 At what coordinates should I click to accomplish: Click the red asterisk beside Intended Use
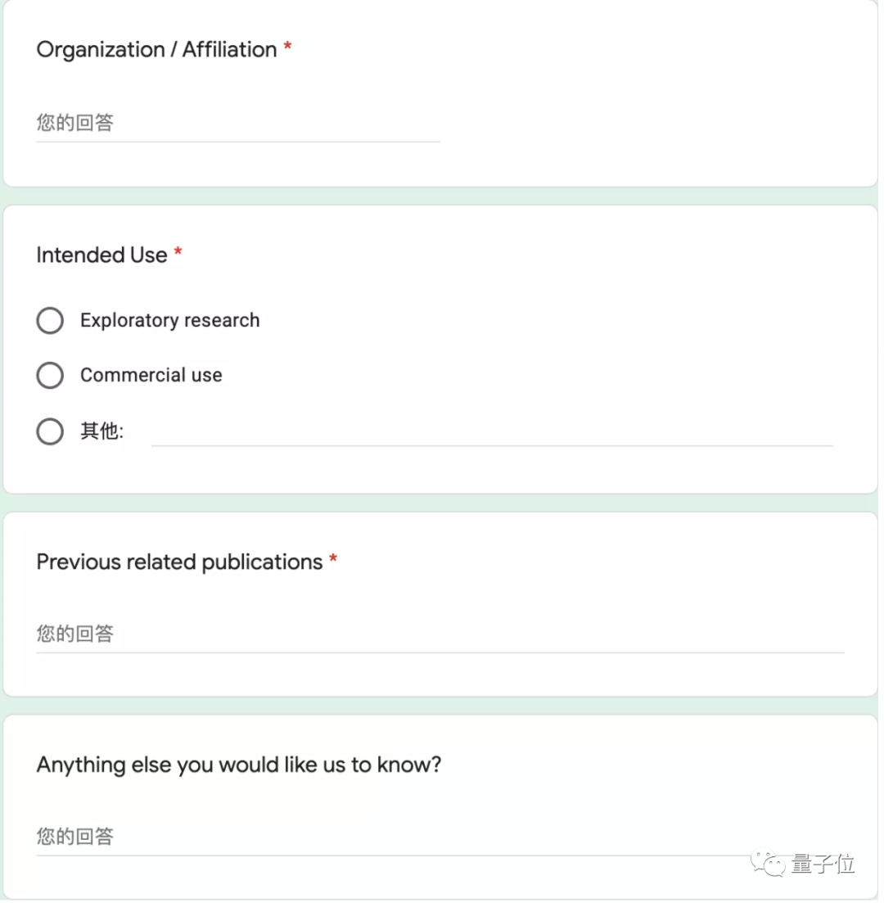click(x=178, y=255)
